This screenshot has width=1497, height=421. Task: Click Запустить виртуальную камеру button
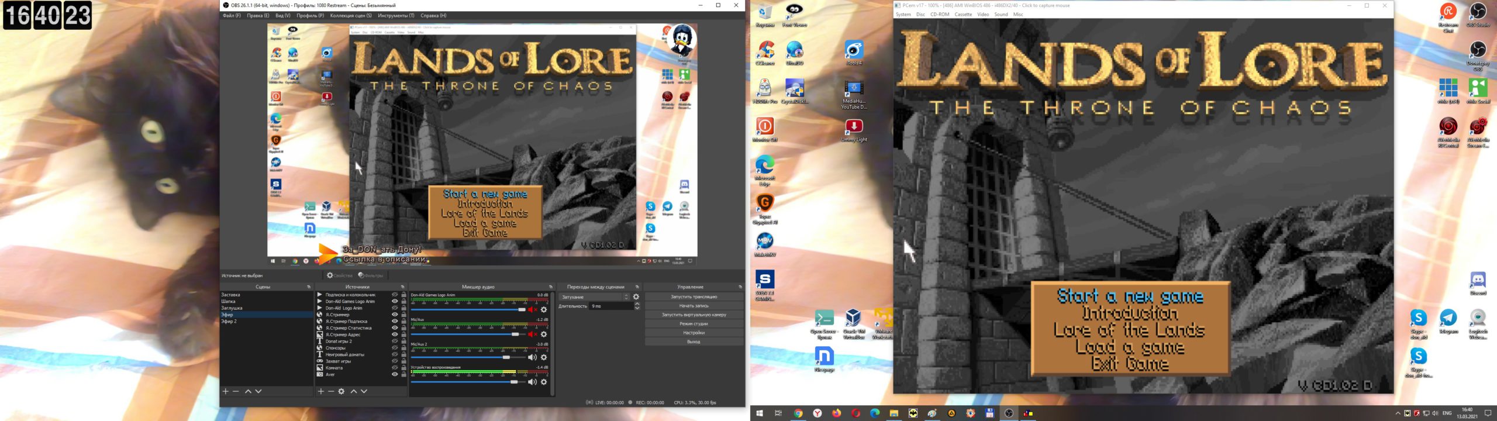[x=694, y=315]
